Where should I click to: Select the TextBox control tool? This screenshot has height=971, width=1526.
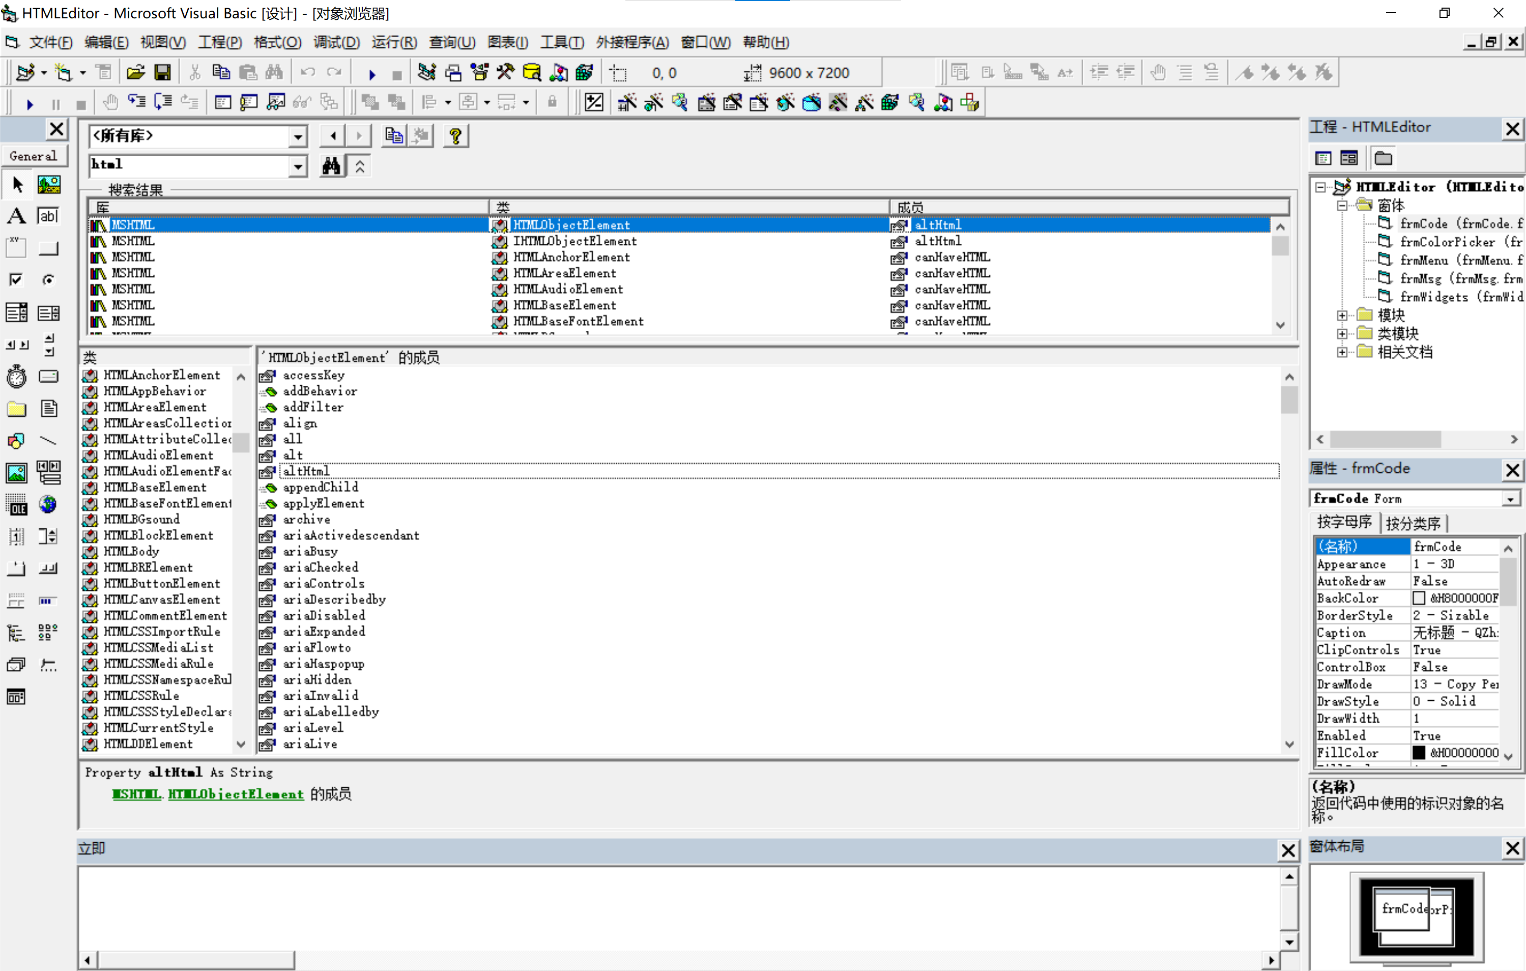click(49, 216)
